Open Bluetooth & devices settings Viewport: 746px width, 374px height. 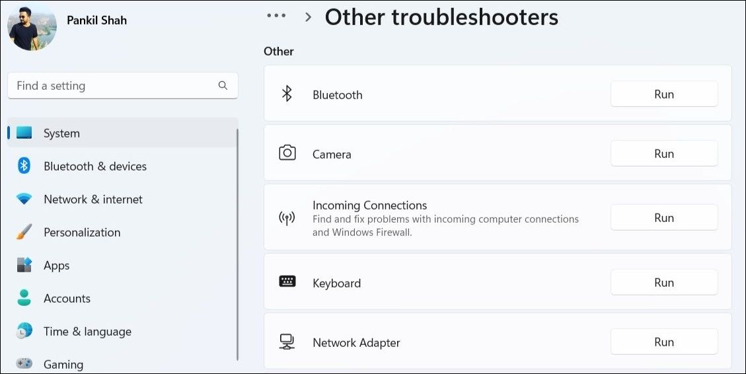click(x=94, y=167)
